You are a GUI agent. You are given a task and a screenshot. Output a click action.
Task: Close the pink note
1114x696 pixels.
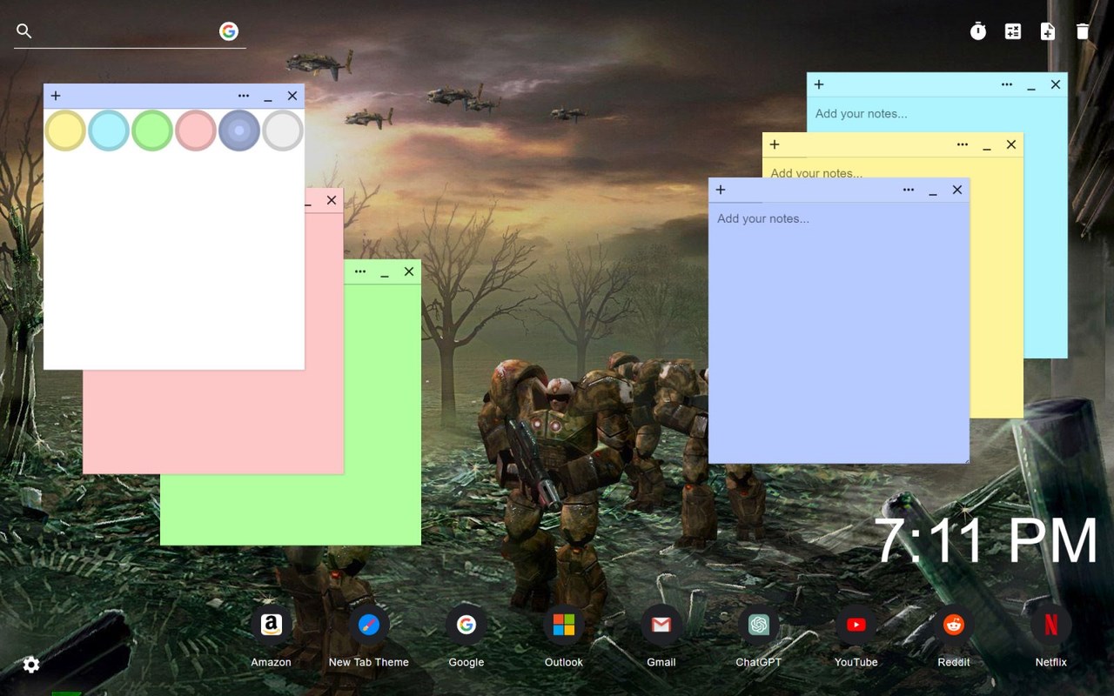pyautogui.click(x=332, y=200)
